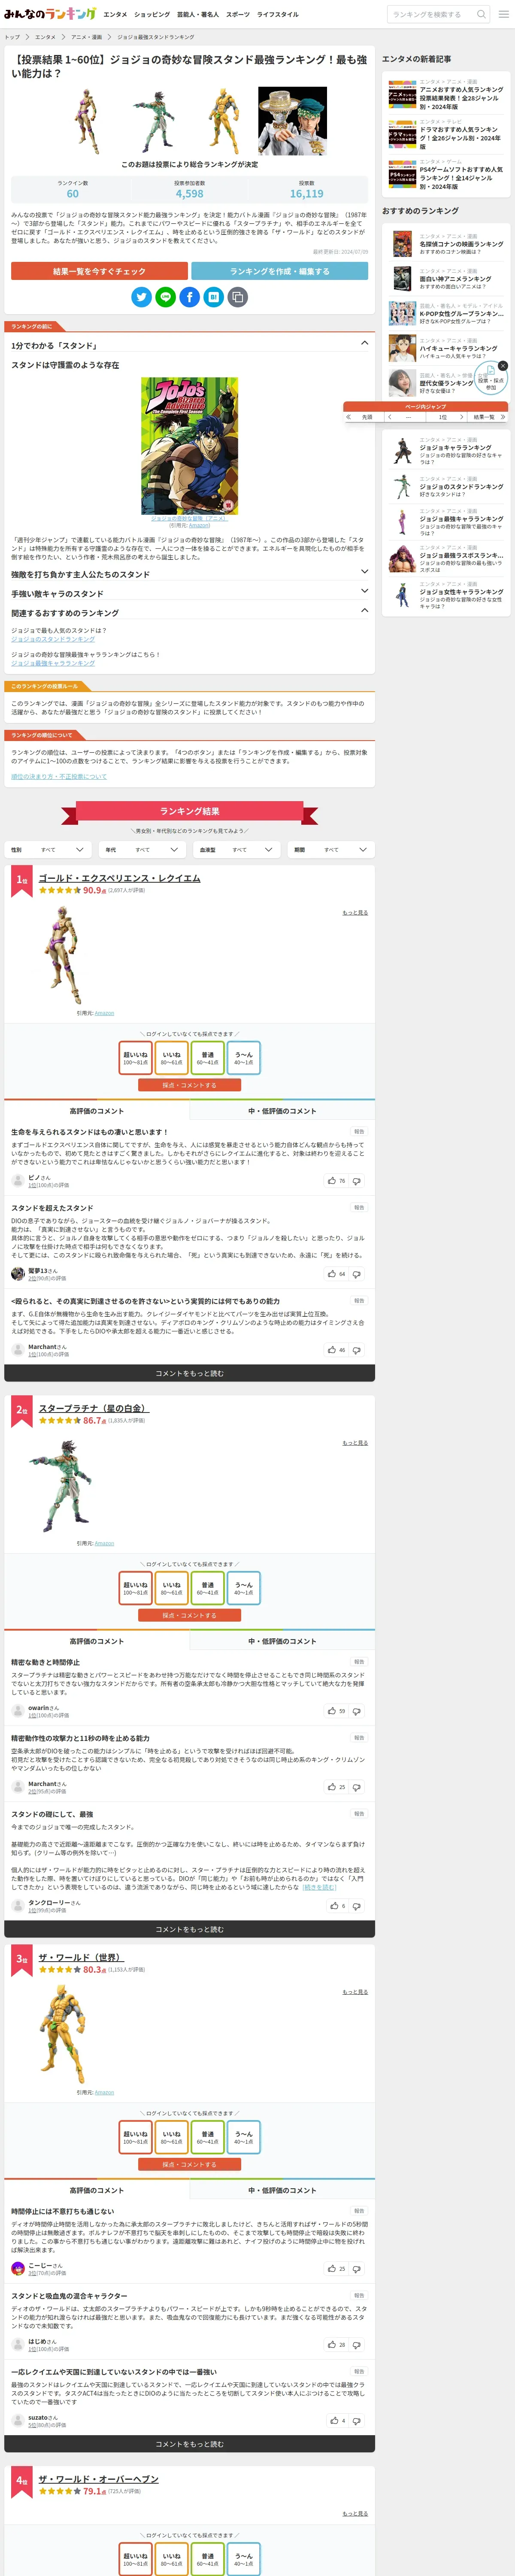Open スポーツ in top navigation

coord(238,15)
